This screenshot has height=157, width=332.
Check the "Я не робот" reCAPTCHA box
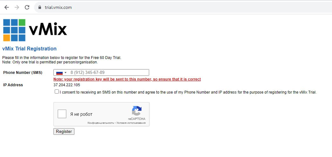(62, 114)
